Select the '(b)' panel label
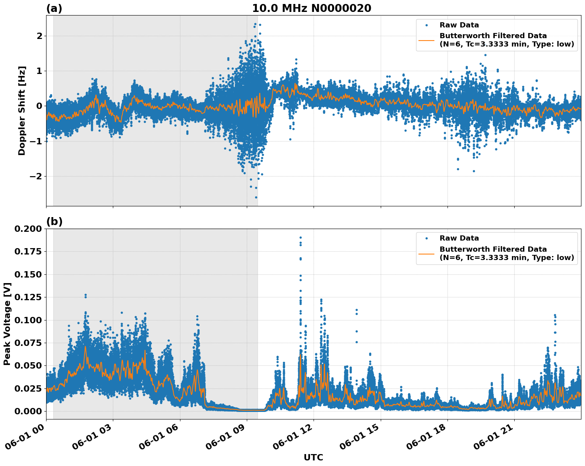585x466 pixels. pos(54,221)
